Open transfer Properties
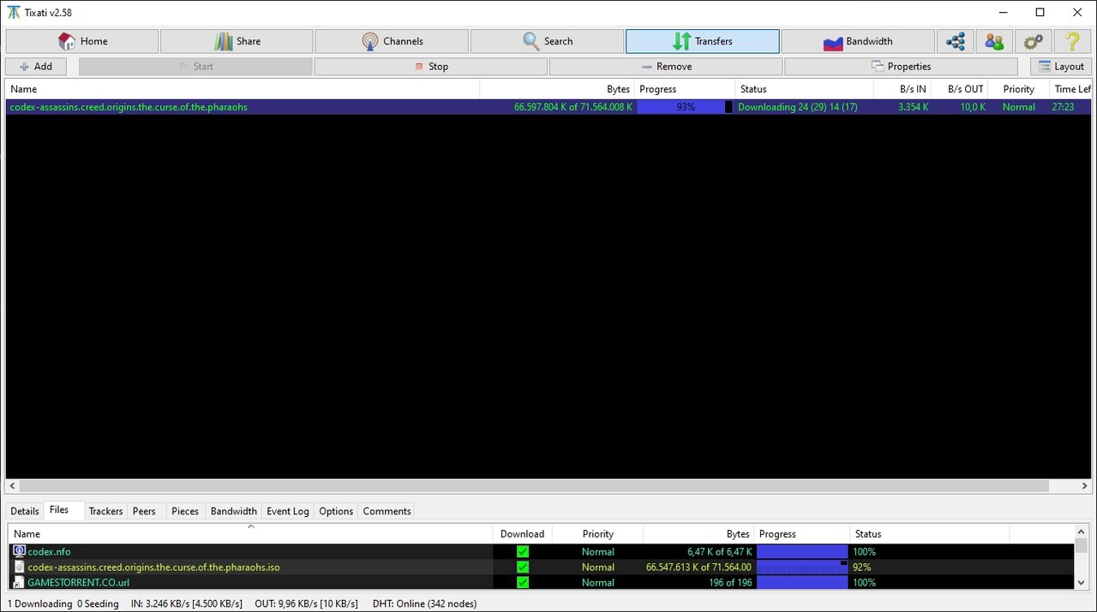The width and height of the screenshot is (1097, 612). tap(901, 66)
